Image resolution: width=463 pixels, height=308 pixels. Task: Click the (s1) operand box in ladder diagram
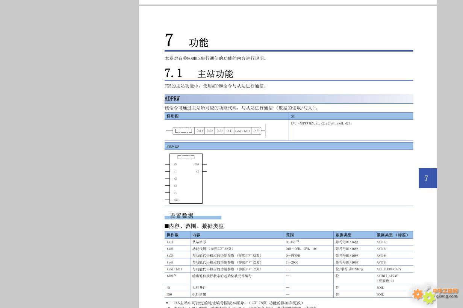200,131
